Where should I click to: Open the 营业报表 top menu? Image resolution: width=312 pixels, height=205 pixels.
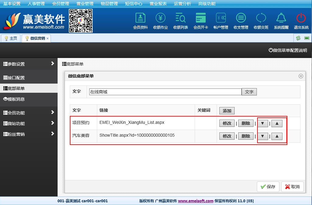tap(158, 4)
